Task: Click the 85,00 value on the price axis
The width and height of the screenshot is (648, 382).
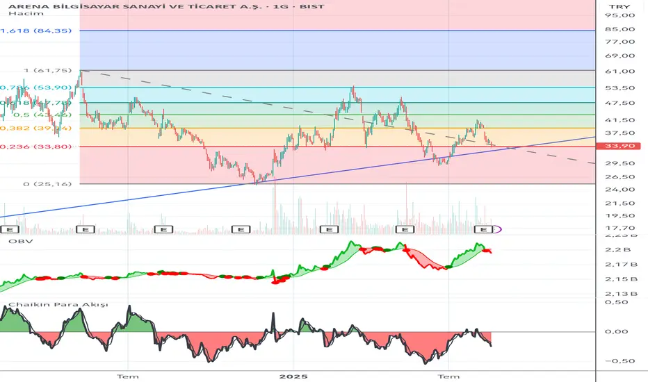Action: point(619,29)
